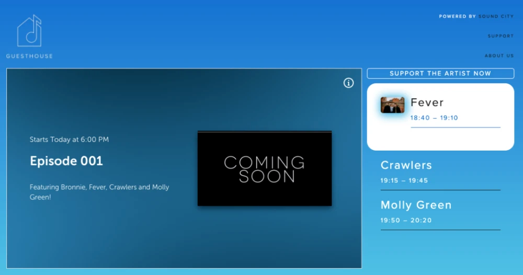Viewport: 523px width, 275px height.
Task: Open the Sound City link
Action: click(x=496, y=16)
